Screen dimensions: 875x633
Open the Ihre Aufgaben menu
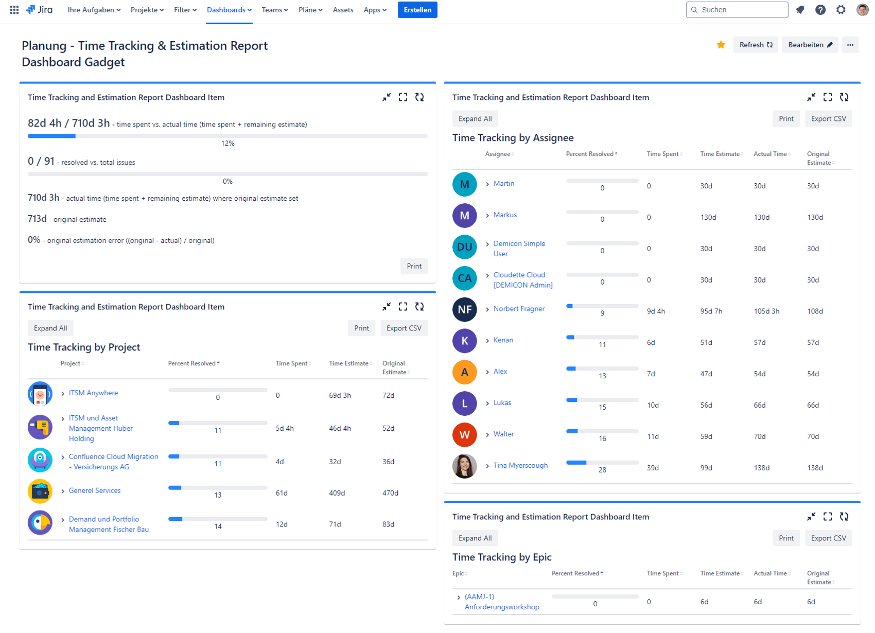coord(94,10)
